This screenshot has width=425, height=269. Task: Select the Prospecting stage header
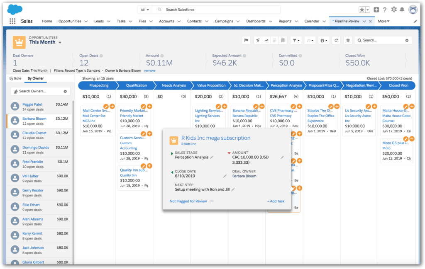pos(99,85)
